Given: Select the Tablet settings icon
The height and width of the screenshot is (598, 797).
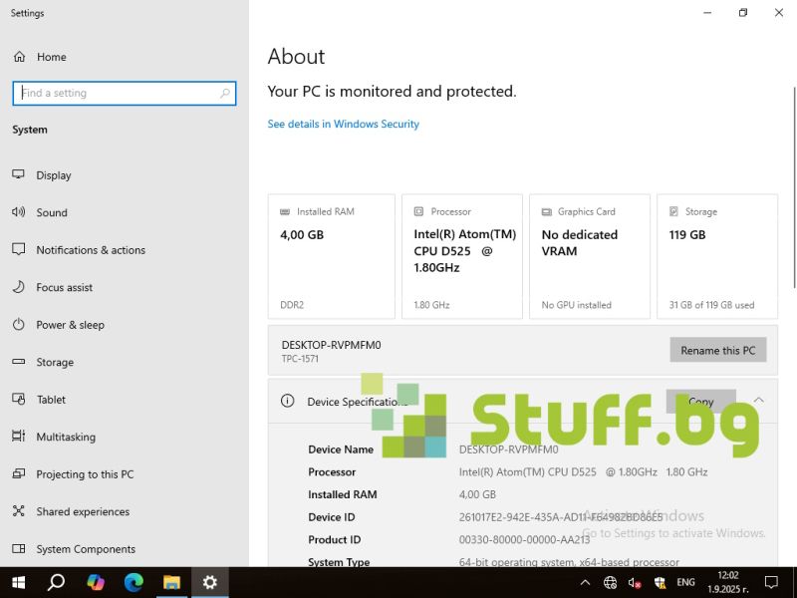Looking at the screenshot, I should [x=18, y=400].
